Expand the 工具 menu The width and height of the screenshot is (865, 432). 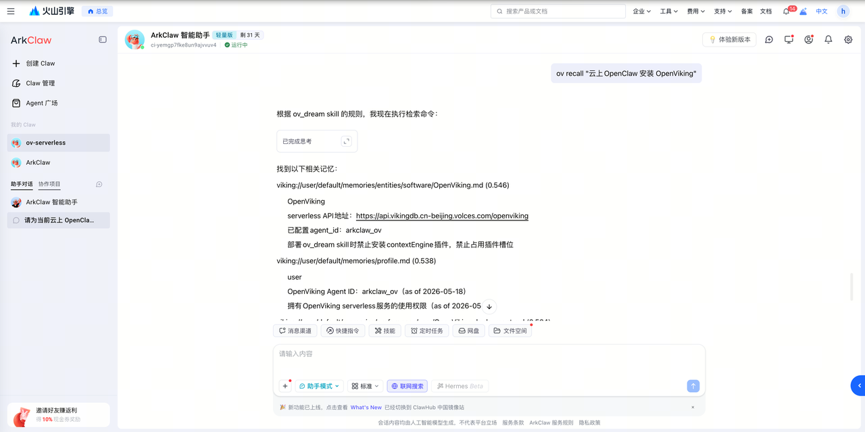click(669, 11)
